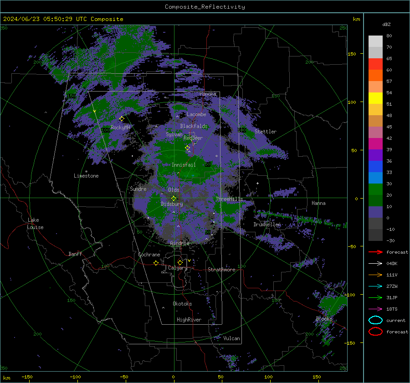Image resolution: width=410 pixels, height=383 pixels.
Task: Pick the bright yellow 51–54 dBZ swatch
Action: (x=375, y=98)
